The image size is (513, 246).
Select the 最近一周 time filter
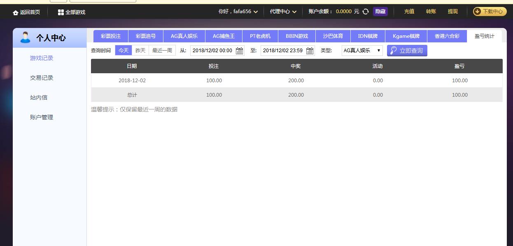162,50
